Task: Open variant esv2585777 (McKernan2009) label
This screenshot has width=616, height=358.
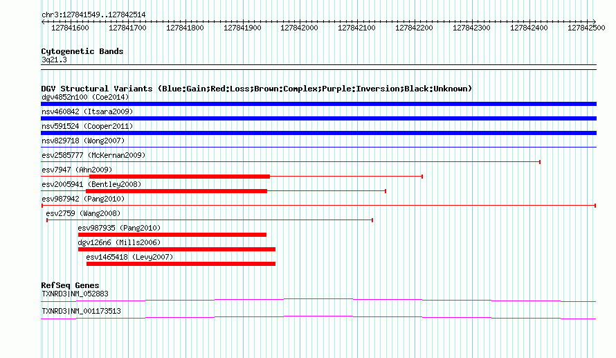Action: coord(93,155)
